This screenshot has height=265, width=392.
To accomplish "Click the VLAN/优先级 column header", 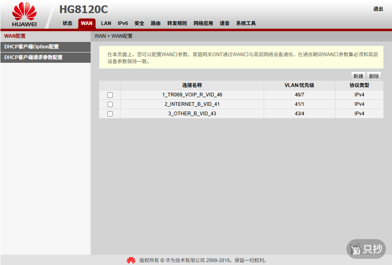I will tap(299, 85).
